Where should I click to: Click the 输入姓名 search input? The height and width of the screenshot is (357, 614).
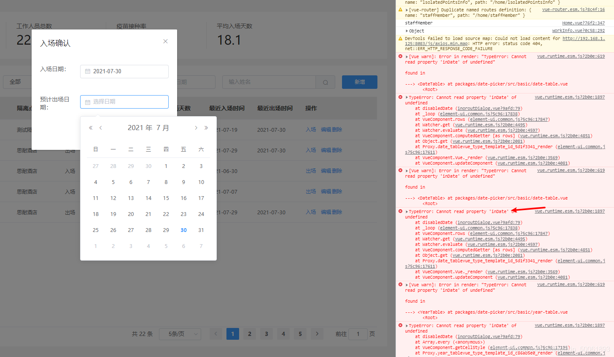click(x=269, y=82)
